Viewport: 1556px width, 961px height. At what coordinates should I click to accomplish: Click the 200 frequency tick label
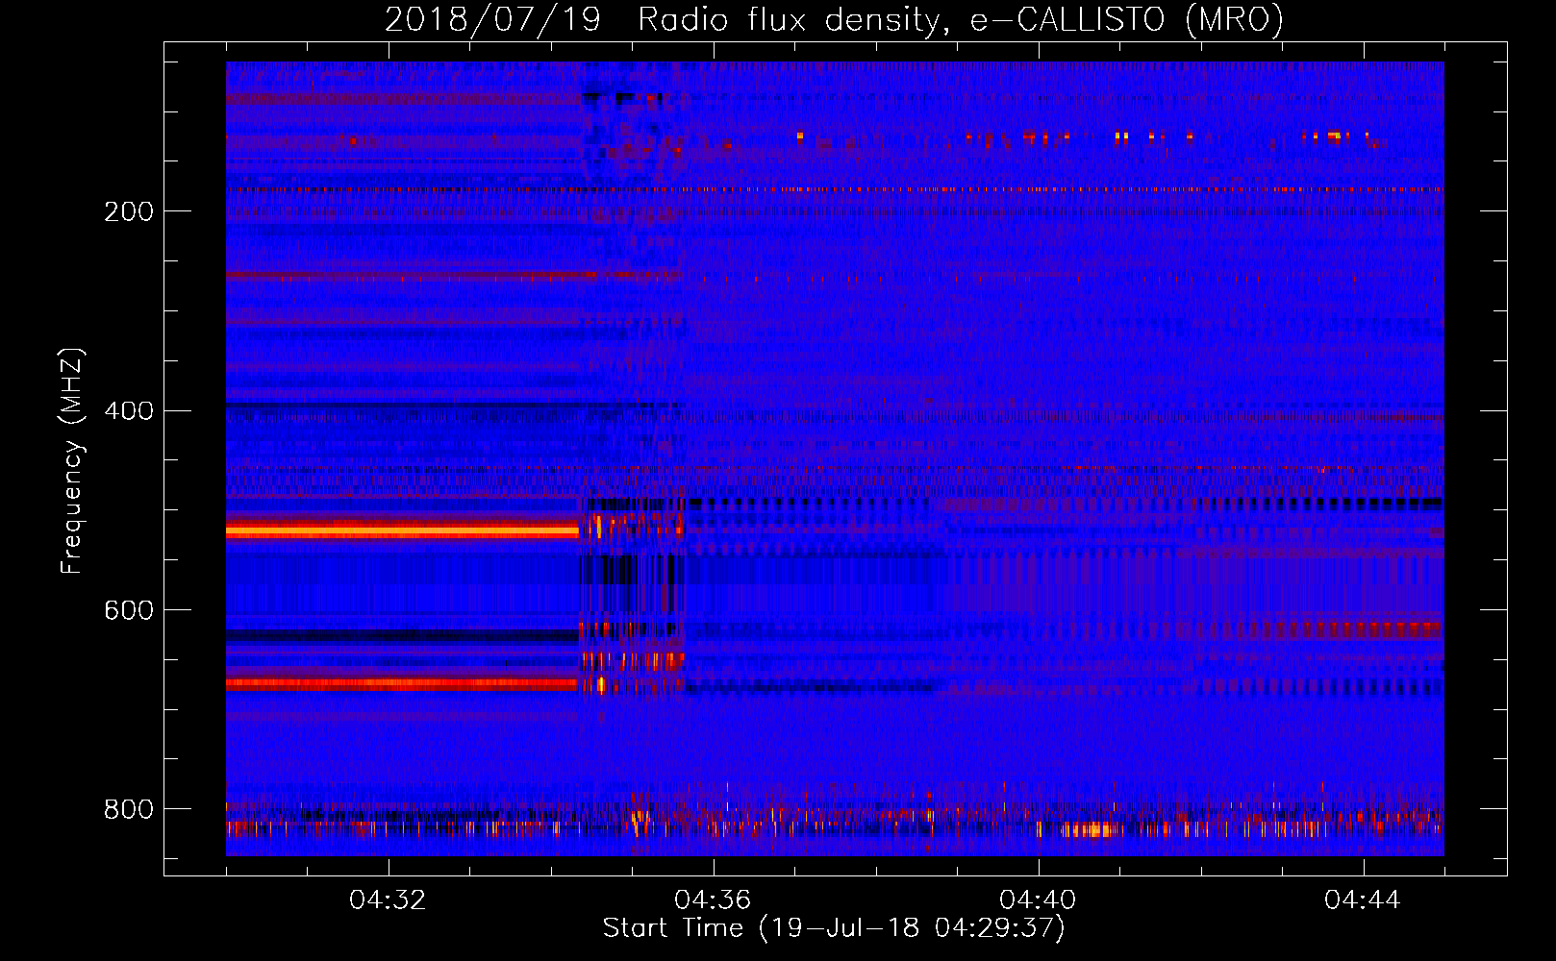(x=129, y=211)
